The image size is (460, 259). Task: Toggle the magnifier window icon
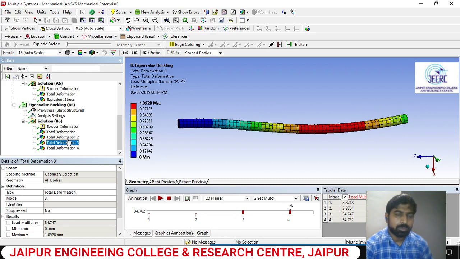tap(176, 20)
